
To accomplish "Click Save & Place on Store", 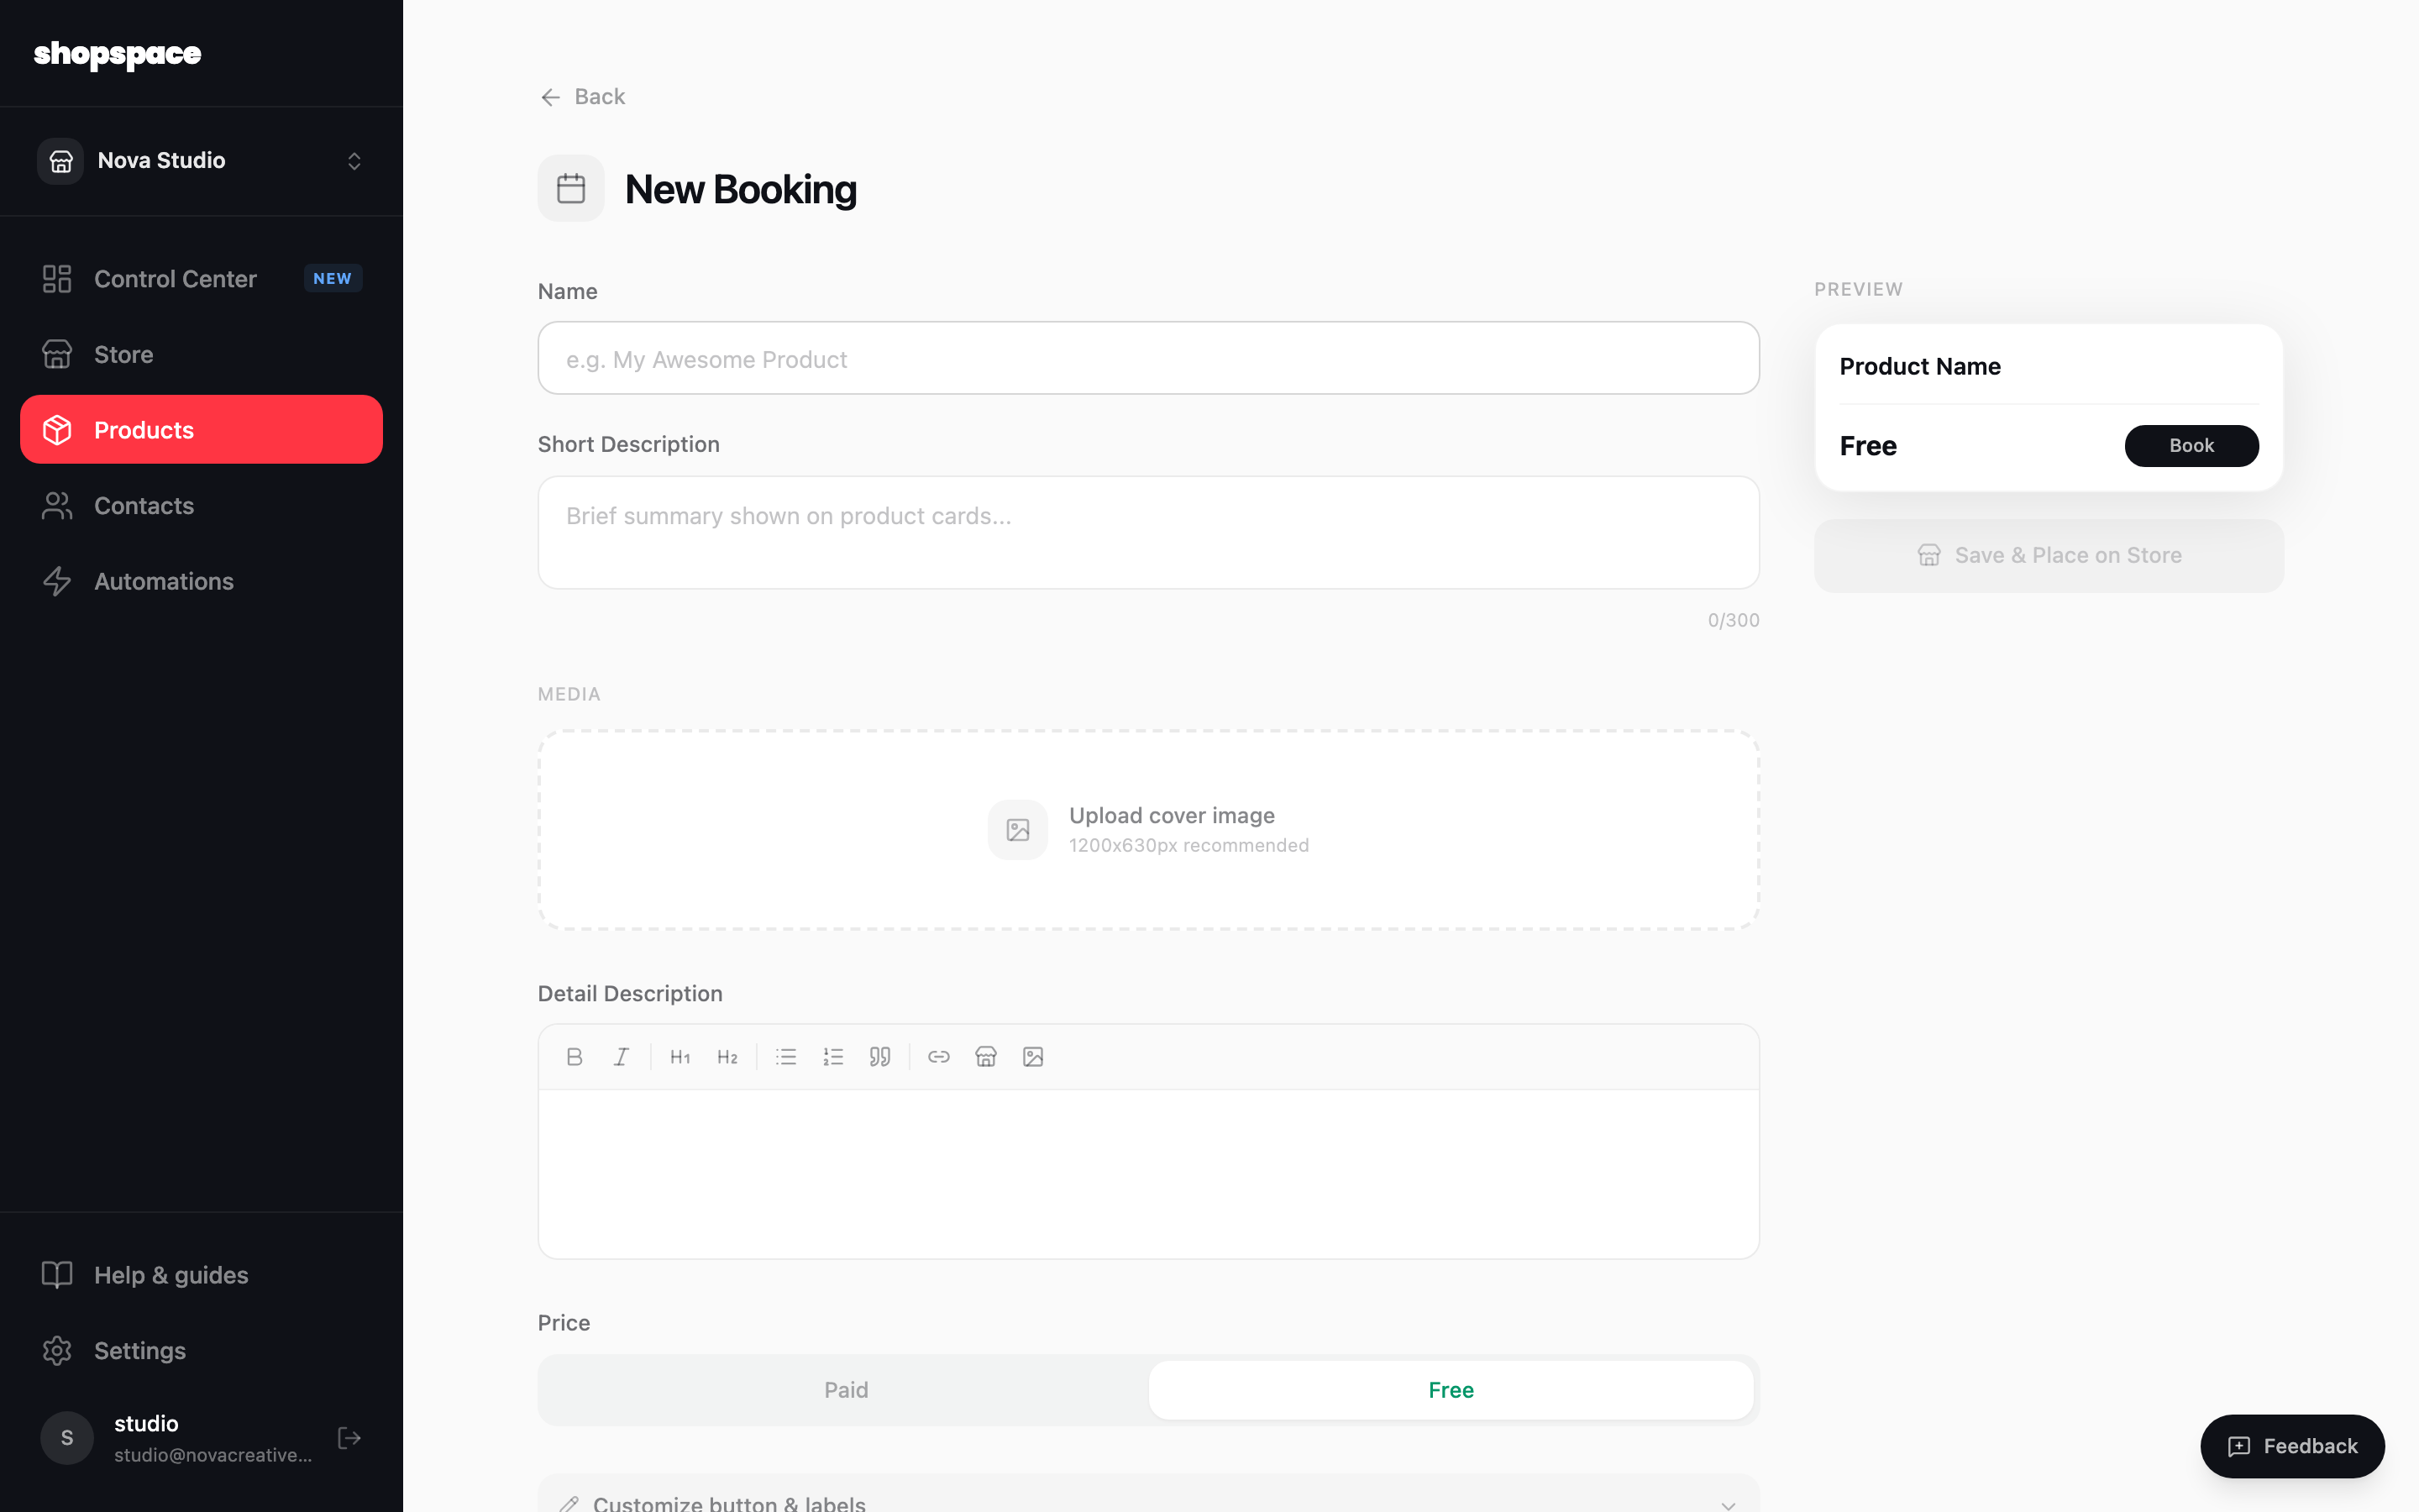I will (x=2049, y=556).
